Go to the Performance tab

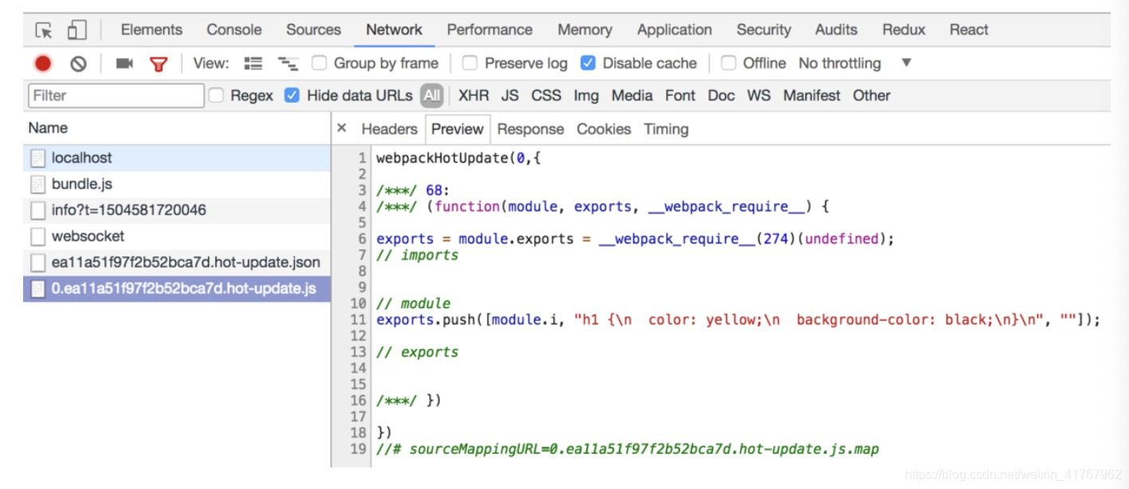point(490,30)
